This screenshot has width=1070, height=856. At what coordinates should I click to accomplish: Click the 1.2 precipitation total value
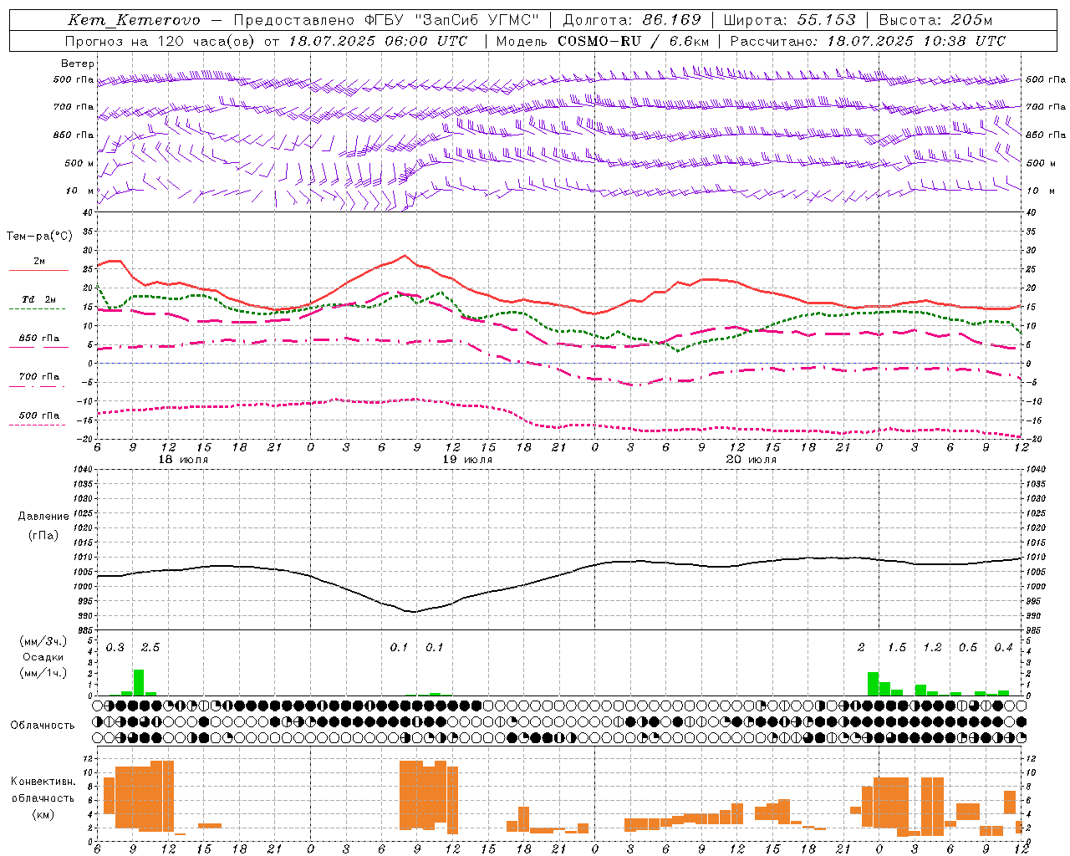(x=932, y=648)
